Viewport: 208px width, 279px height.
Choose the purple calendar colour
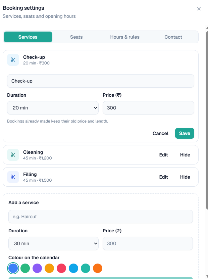(37, 268)
